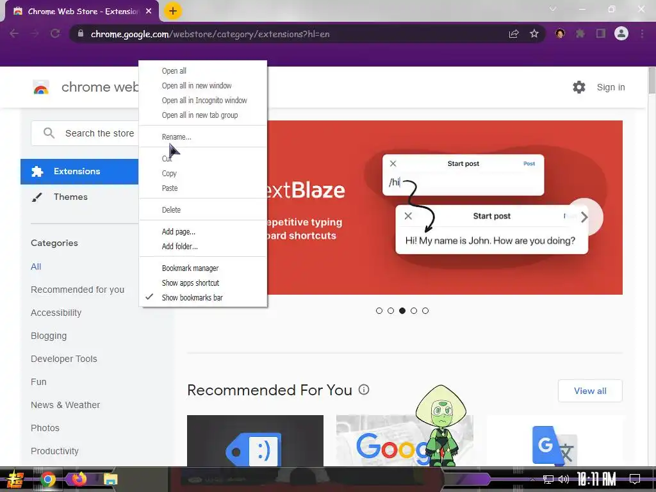Click the extension avatar icon beside the star
The image size is (656, 492).
point(560,33)
